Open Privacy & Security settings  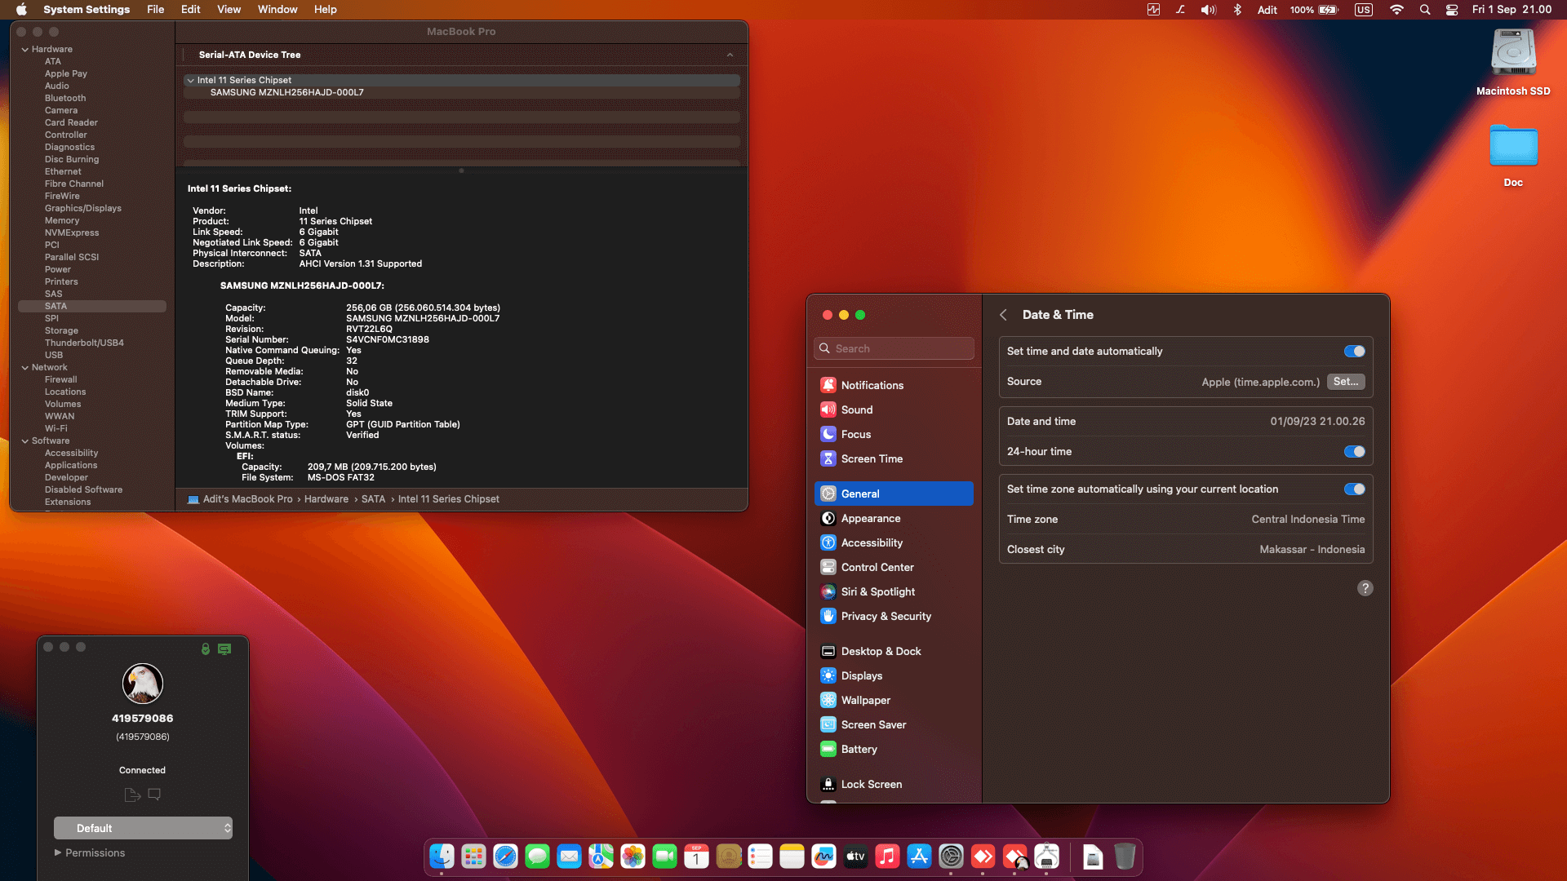click(x=885, y=616)
